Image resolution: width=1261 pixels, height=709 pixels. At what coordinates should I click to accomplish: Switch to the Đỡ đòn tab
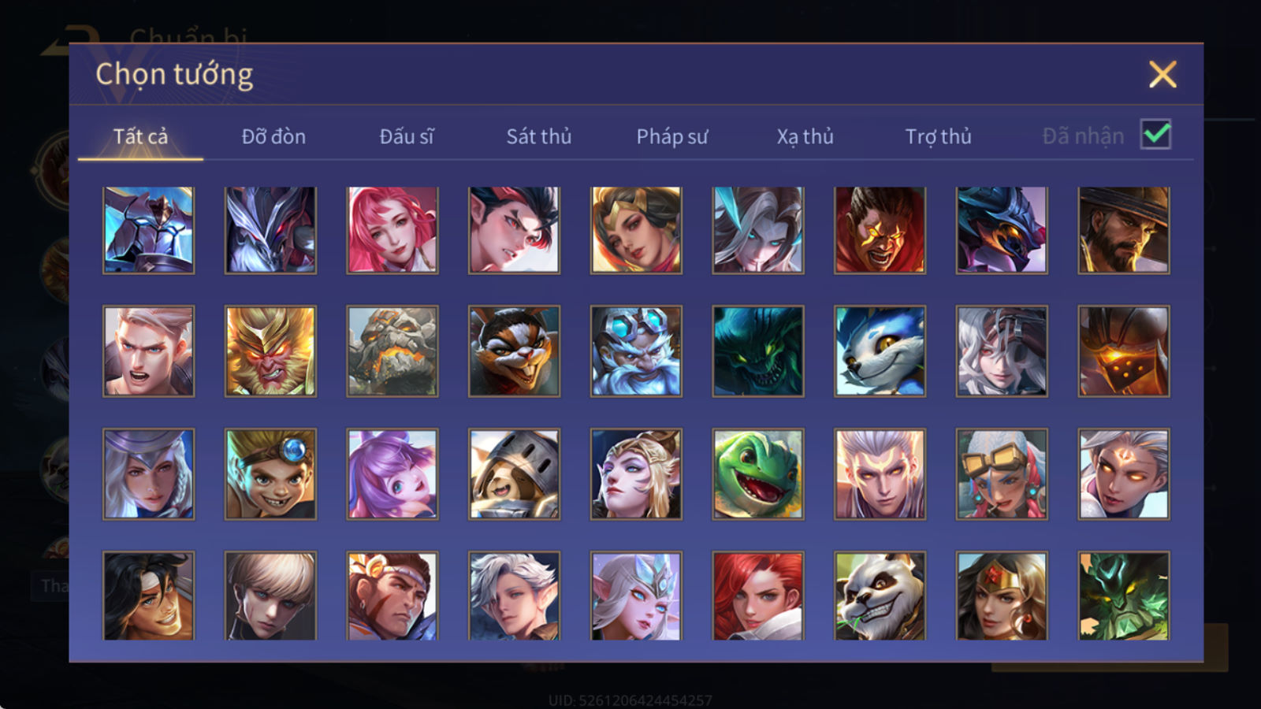click(273, 136)
